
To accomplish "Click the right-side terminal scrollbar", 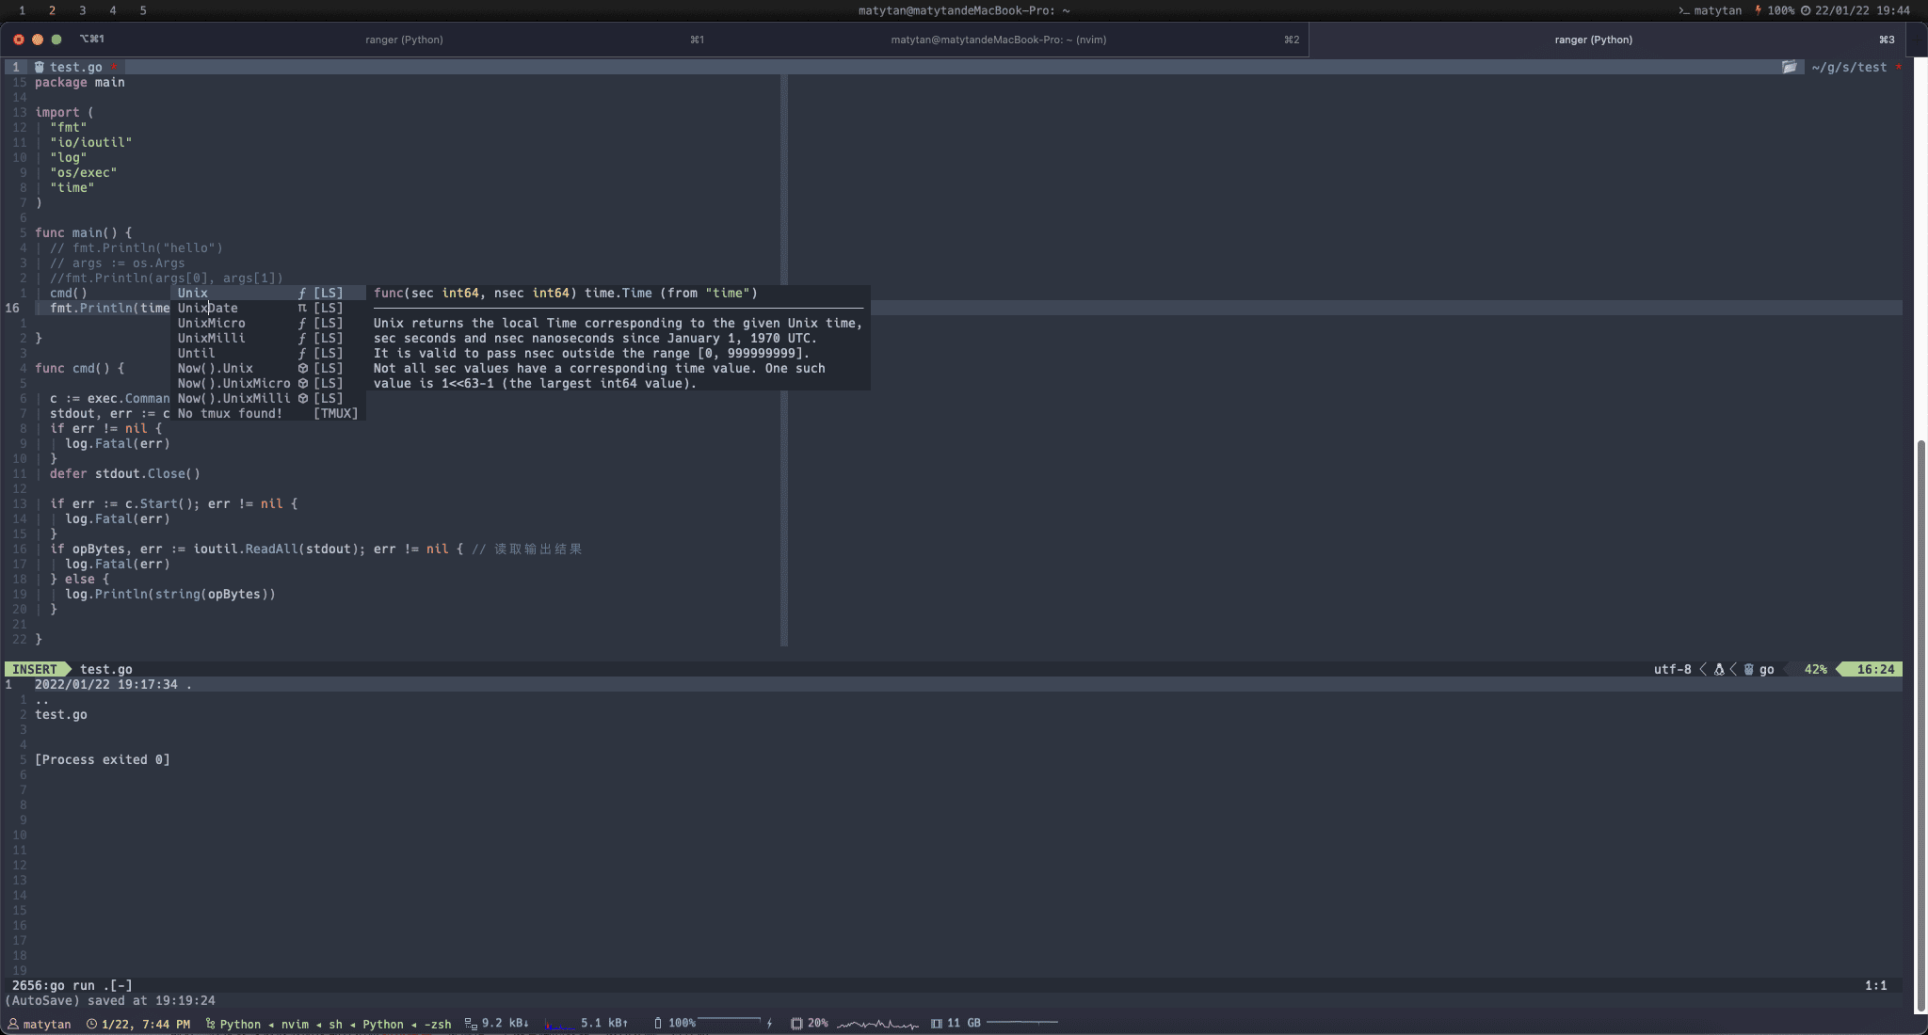I will [1920, 724].
